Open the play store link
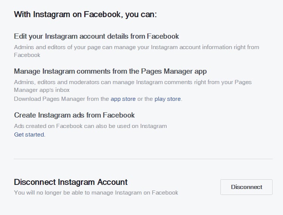 [x=168, y=99]
